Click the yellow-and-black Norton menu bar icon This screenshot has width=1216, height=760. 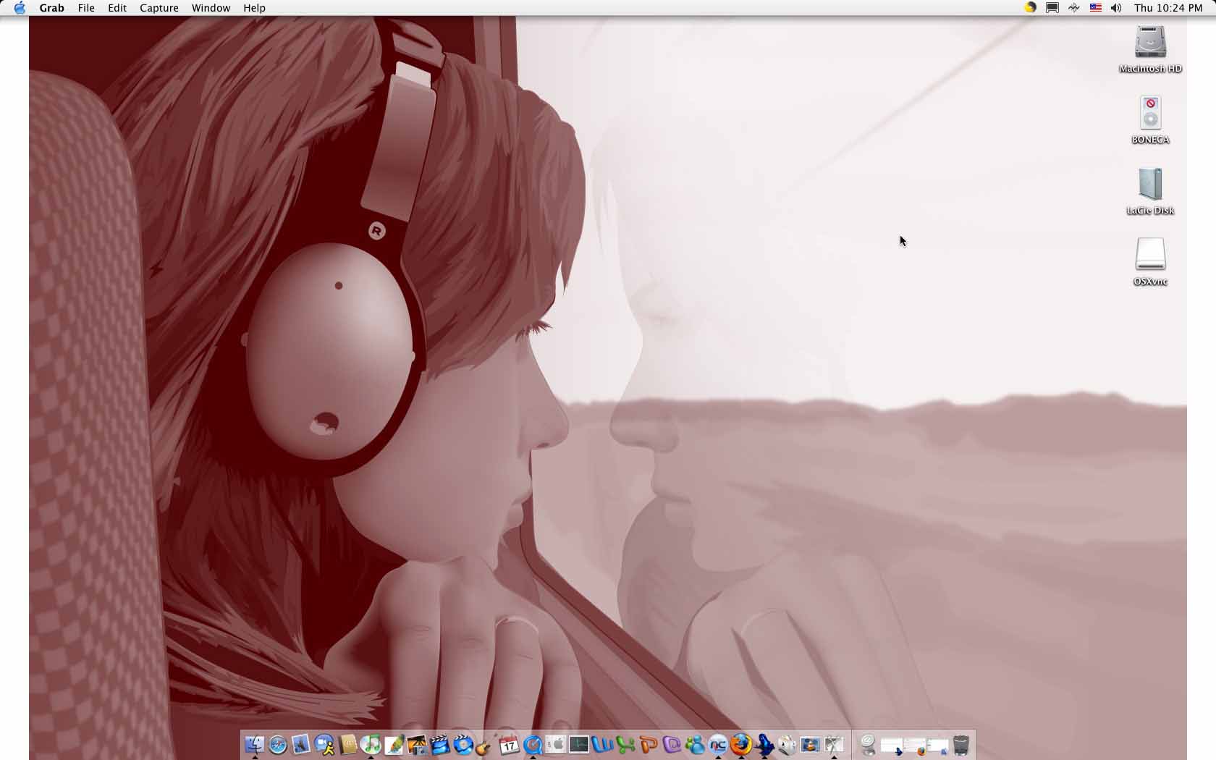(1030, 8)
